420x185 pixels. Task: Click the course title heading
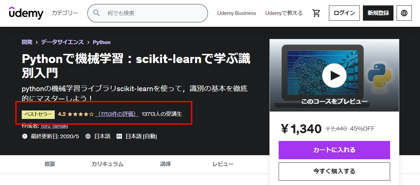pos(136,65)
